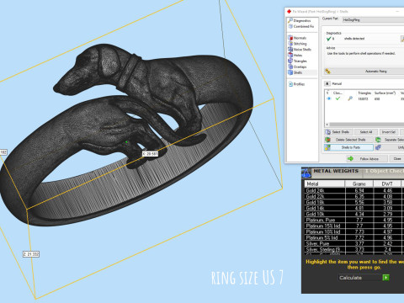Click the Select All button
Image resolution: width=404 pixels, height=303 pixels.
(366, 132)
